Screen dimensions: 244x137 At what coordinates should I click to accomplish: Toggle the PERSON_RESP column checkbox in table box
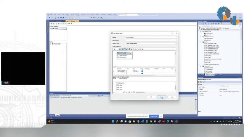118,57
